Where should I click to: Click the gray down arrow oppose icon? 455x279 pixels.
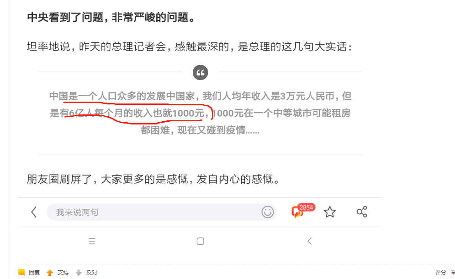coord(79,273)
